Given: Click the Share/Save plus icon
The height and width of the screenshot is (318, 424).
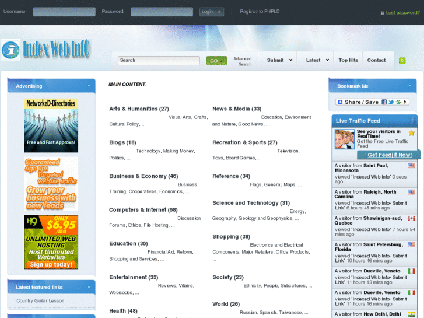Looking at the screenshot, I should tap(341, 102).
